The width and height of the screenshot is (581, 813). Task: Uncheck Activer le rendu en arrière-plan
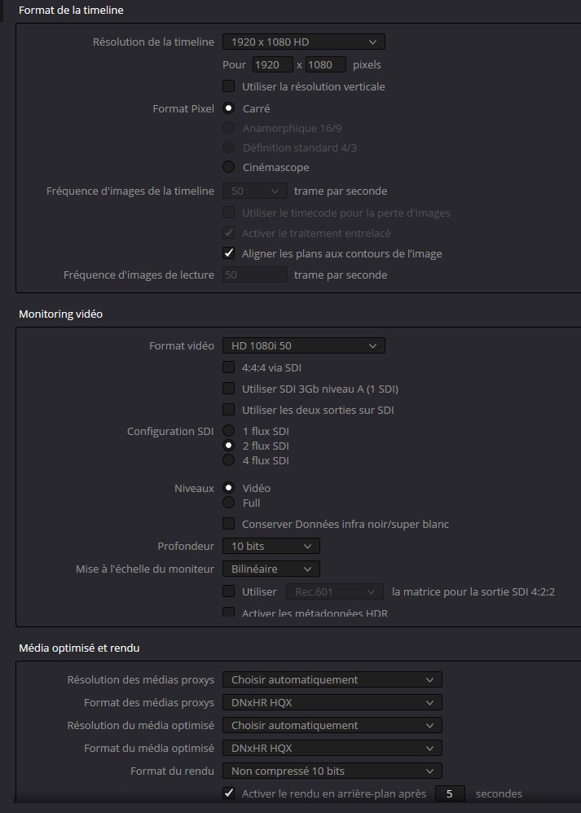(228, 793)
